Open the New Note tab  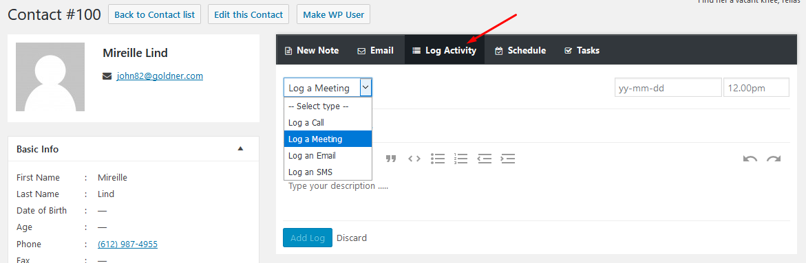coord(312,50)
